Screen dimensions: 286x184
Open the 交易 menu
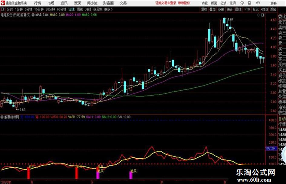point(123,3)
